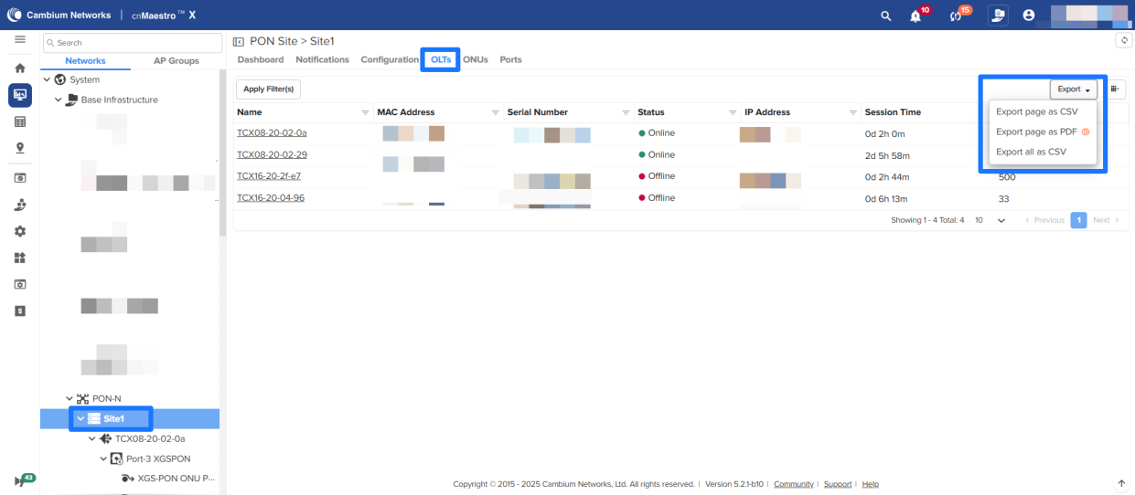
Task: Open OLT link TCX08-20-02-0a in the table
Action: 272,133
